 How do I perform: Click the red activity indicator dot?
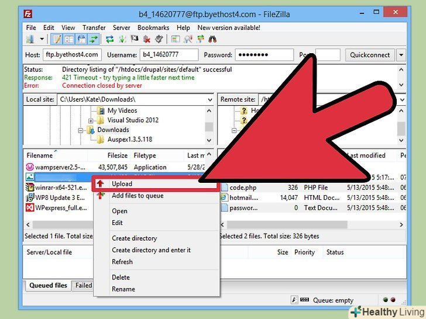(x=393, y=300)
